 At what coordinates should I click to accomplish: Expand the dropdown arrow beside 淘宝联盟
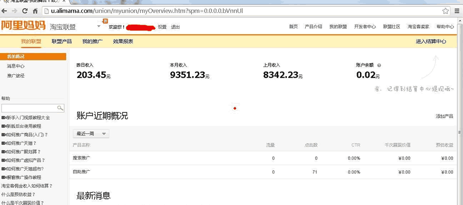pos(99,26)
